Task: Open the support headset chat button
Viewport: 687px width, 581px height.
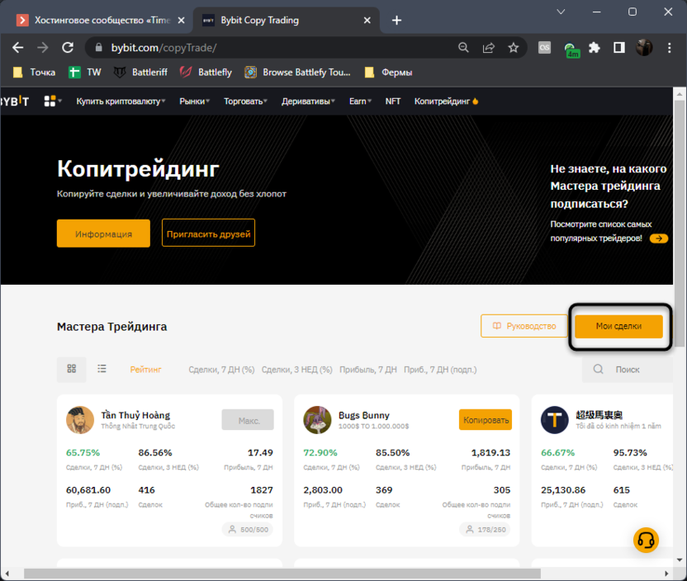Action: [x=646, y=541]
